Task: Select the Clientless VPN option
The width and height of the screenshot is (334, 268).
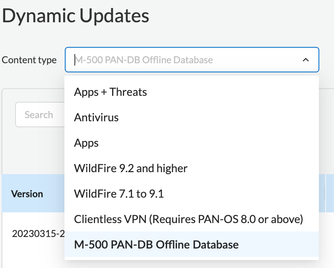Action: tap(192, 219)
